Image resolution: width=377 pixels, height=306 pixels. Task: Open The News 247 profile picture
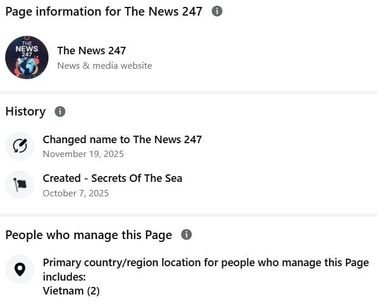[x=27, y=57]
